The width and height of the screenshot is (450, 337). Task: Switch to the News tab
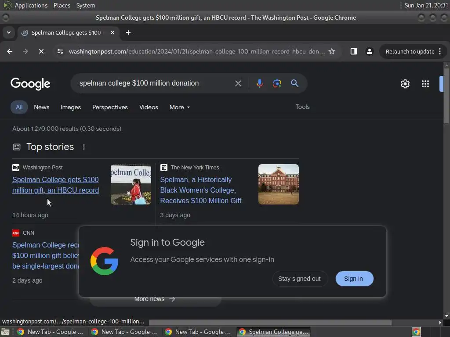coord(42,107)
